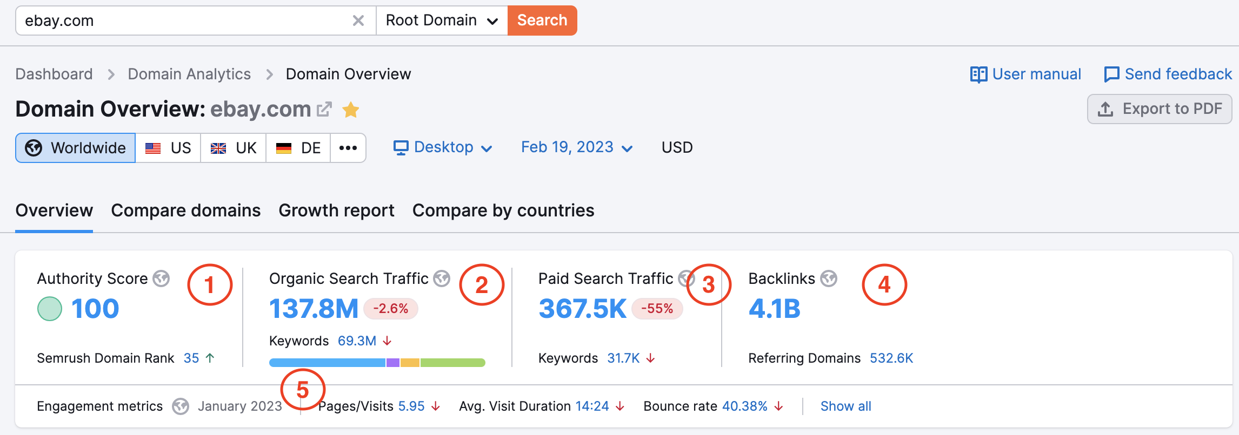Switch database to UK
The height and width of the screenshot is (435, 1239).
234,148
